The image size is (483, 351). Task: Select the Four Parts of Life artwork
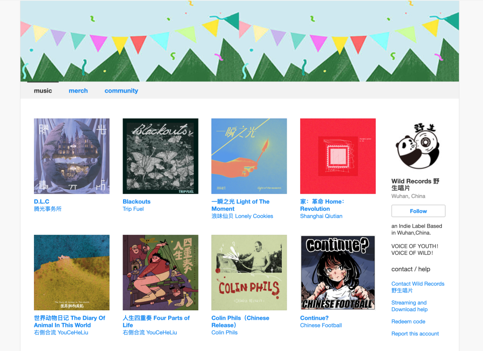click(x=161, y=272)
